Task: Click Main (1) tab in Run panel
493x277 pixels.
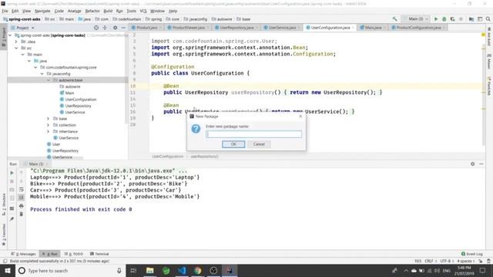Action: coord(36,164)
